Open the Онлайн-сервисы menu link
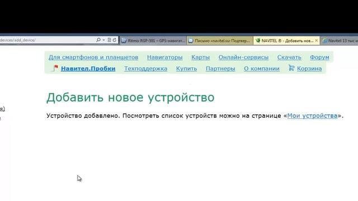This screenshot has height=201, width=358. point(243,57)
